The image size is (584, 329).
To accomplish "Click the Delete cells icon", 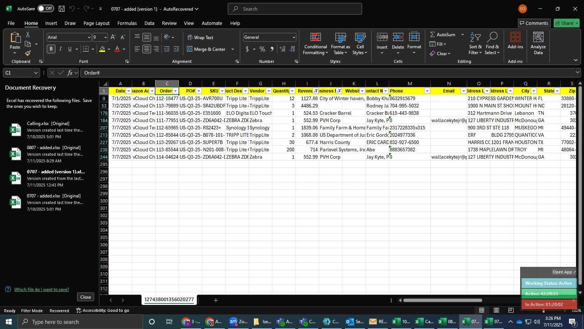I will (x=398, y=37).
